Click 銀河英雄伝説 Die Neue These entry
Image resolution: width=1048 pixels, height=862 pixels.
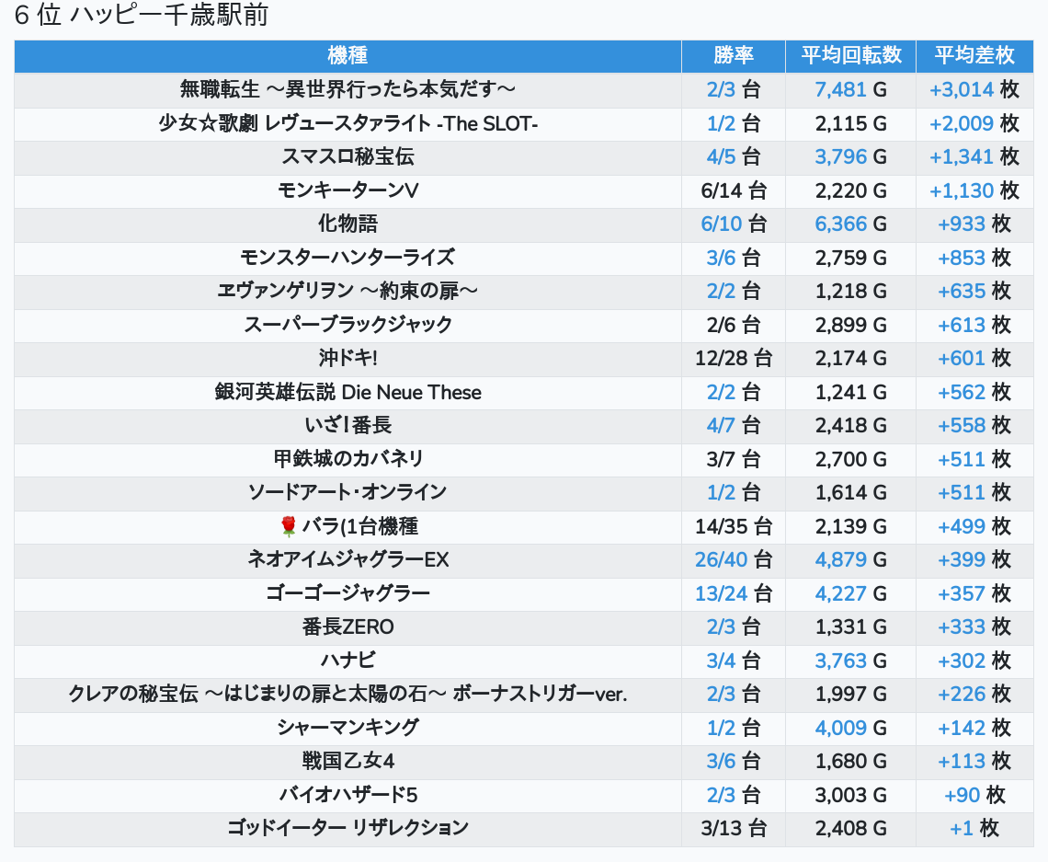[347, 392]
